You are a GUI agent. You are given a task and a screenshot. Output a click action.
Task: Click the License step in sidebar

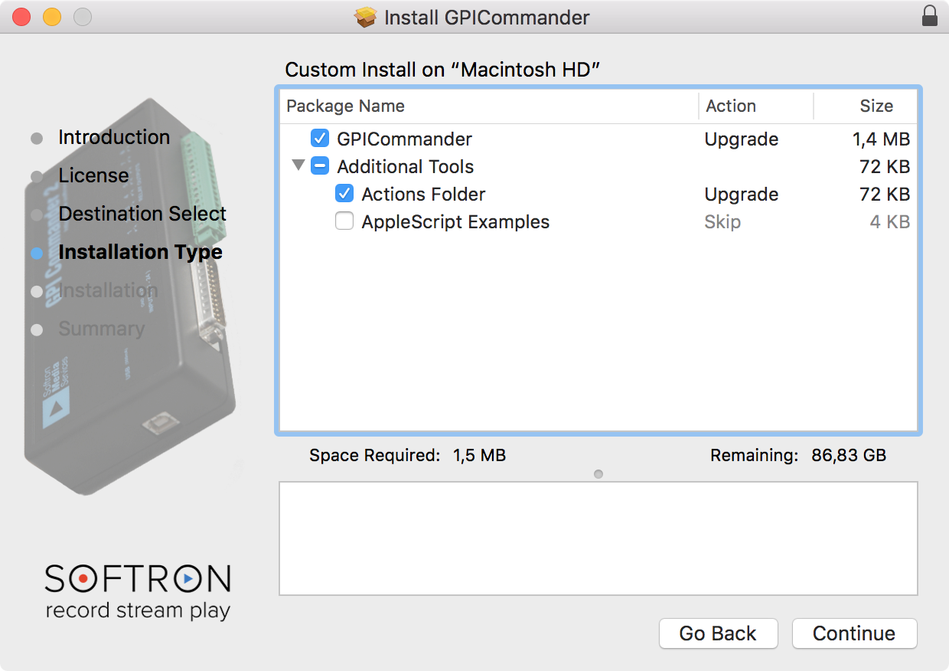click(x=93, y=175)
